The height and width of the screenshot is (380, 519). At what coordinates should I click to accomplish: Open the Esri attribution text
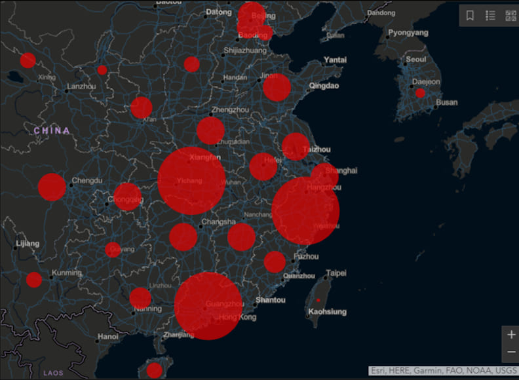point(444,370)
